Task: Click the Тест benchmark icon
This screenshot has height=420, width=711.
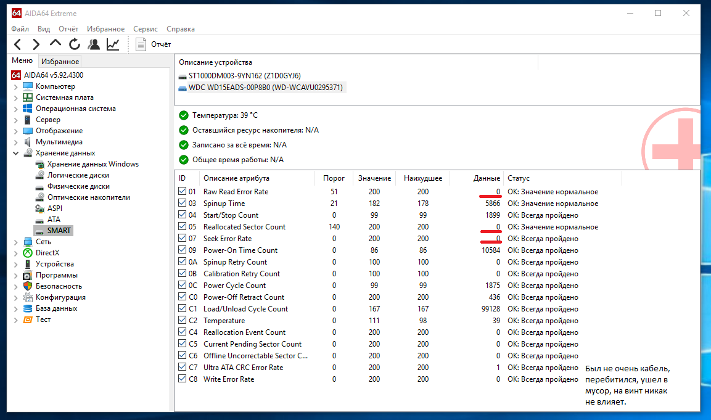Action: click(28, 319)
